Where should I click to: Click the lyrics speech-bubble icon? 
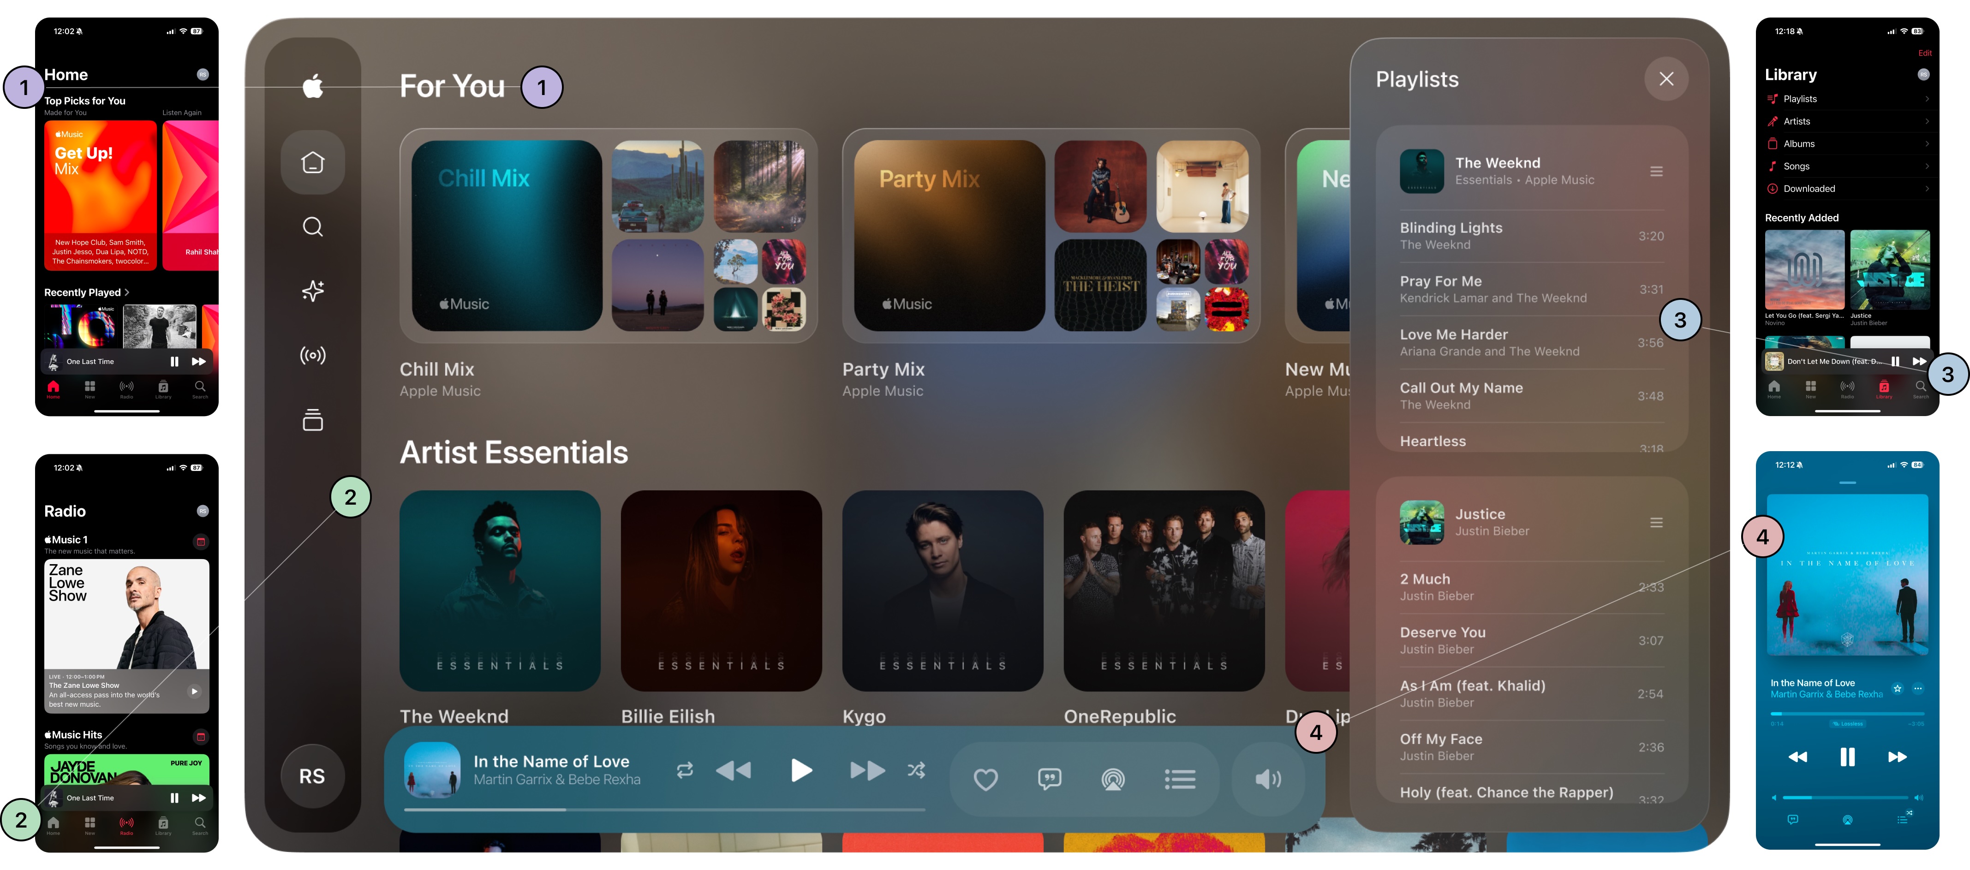[x=1049, y=779]
